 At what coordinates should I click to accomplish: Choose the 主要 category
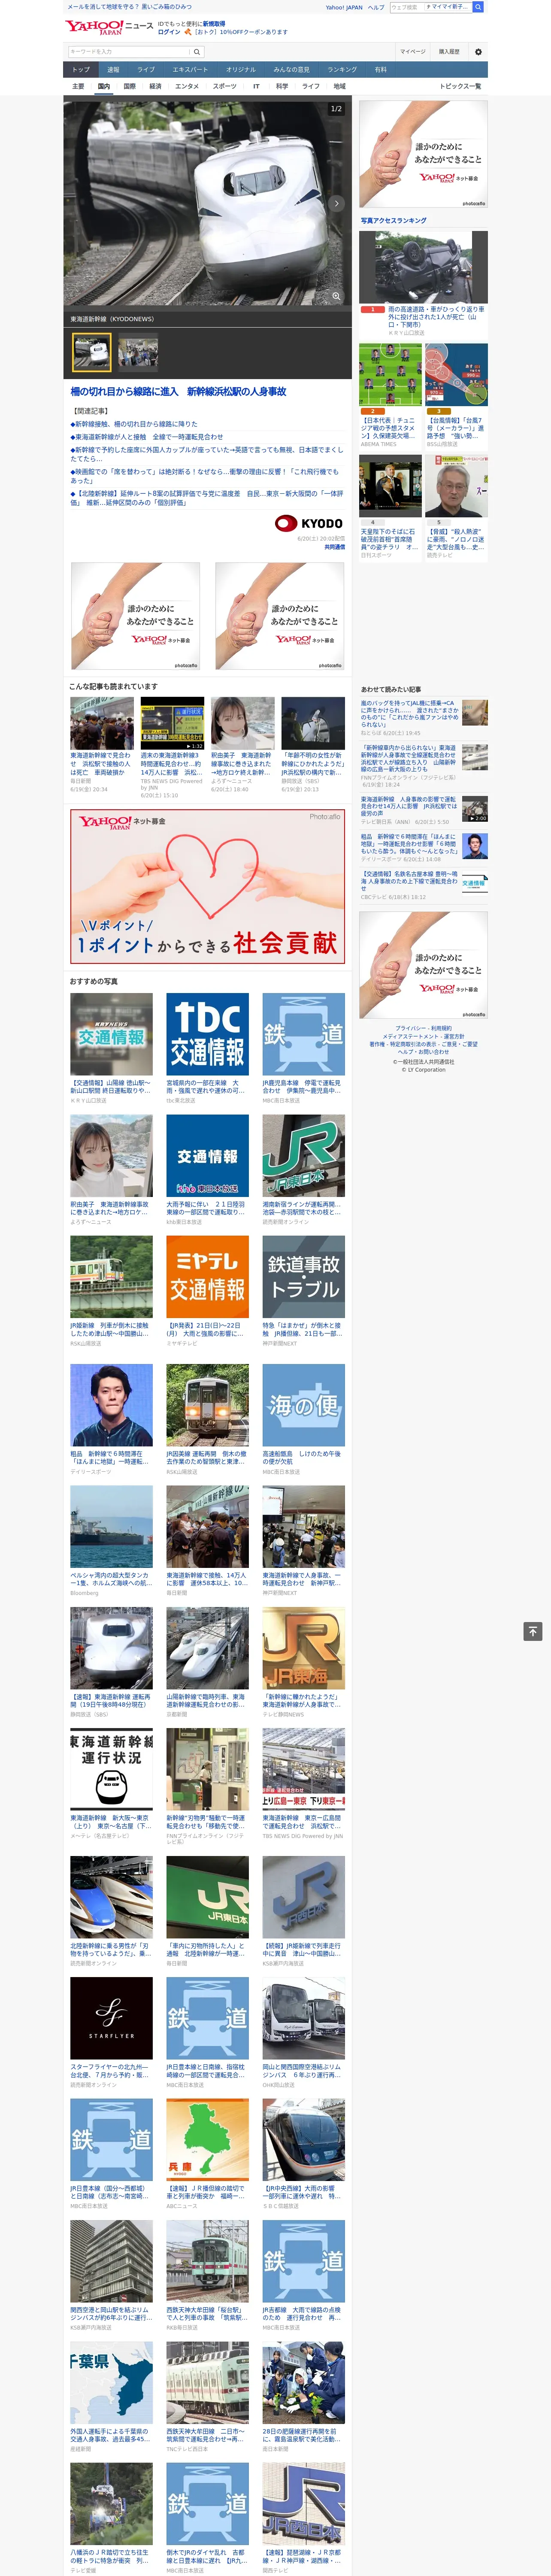[x=78, y=86]
